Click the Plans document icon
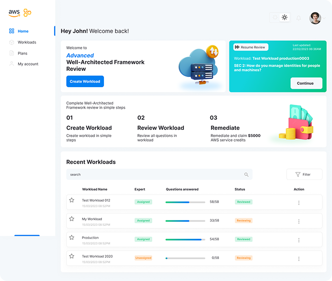Viewport: 332px width, 281px height. tap(11, 53)
